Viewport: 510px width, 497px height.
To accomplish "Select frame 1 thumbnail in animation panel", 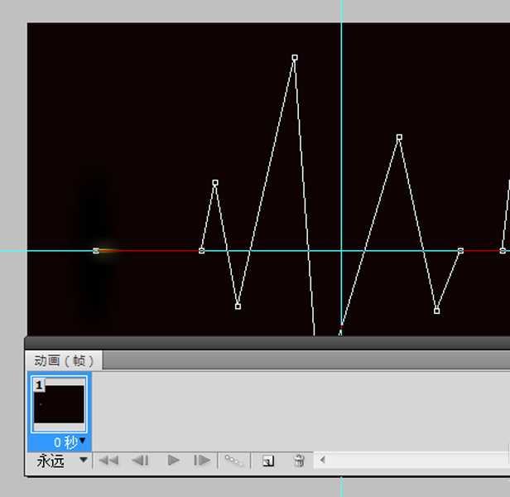I will 58,403.
